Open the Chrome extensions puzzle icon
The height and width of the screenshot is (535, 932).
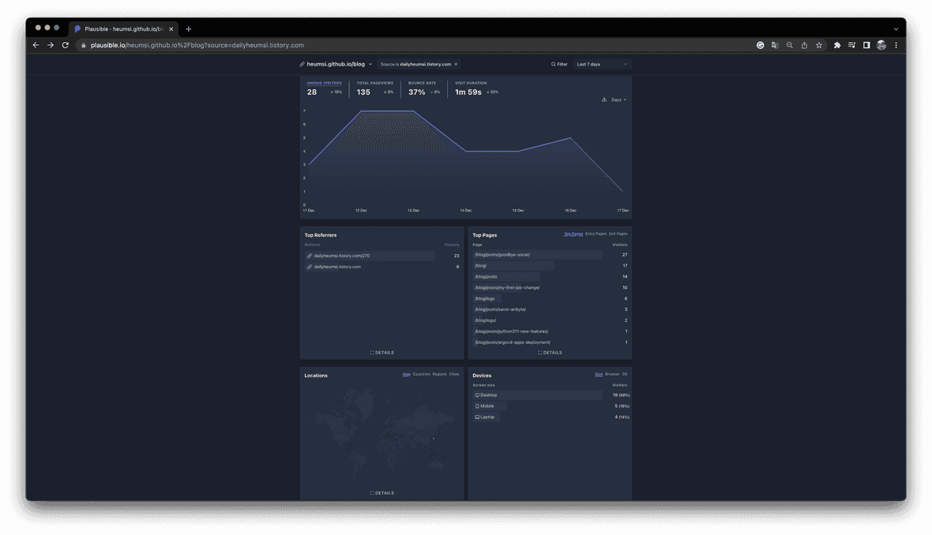coord(837,45)
